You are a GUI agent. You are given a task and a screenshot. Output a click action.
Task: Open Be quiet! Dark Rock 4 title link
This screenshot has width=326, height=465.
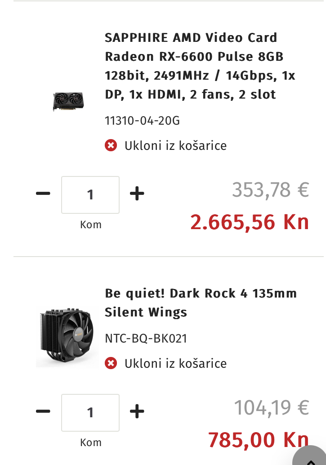point(201,302)
